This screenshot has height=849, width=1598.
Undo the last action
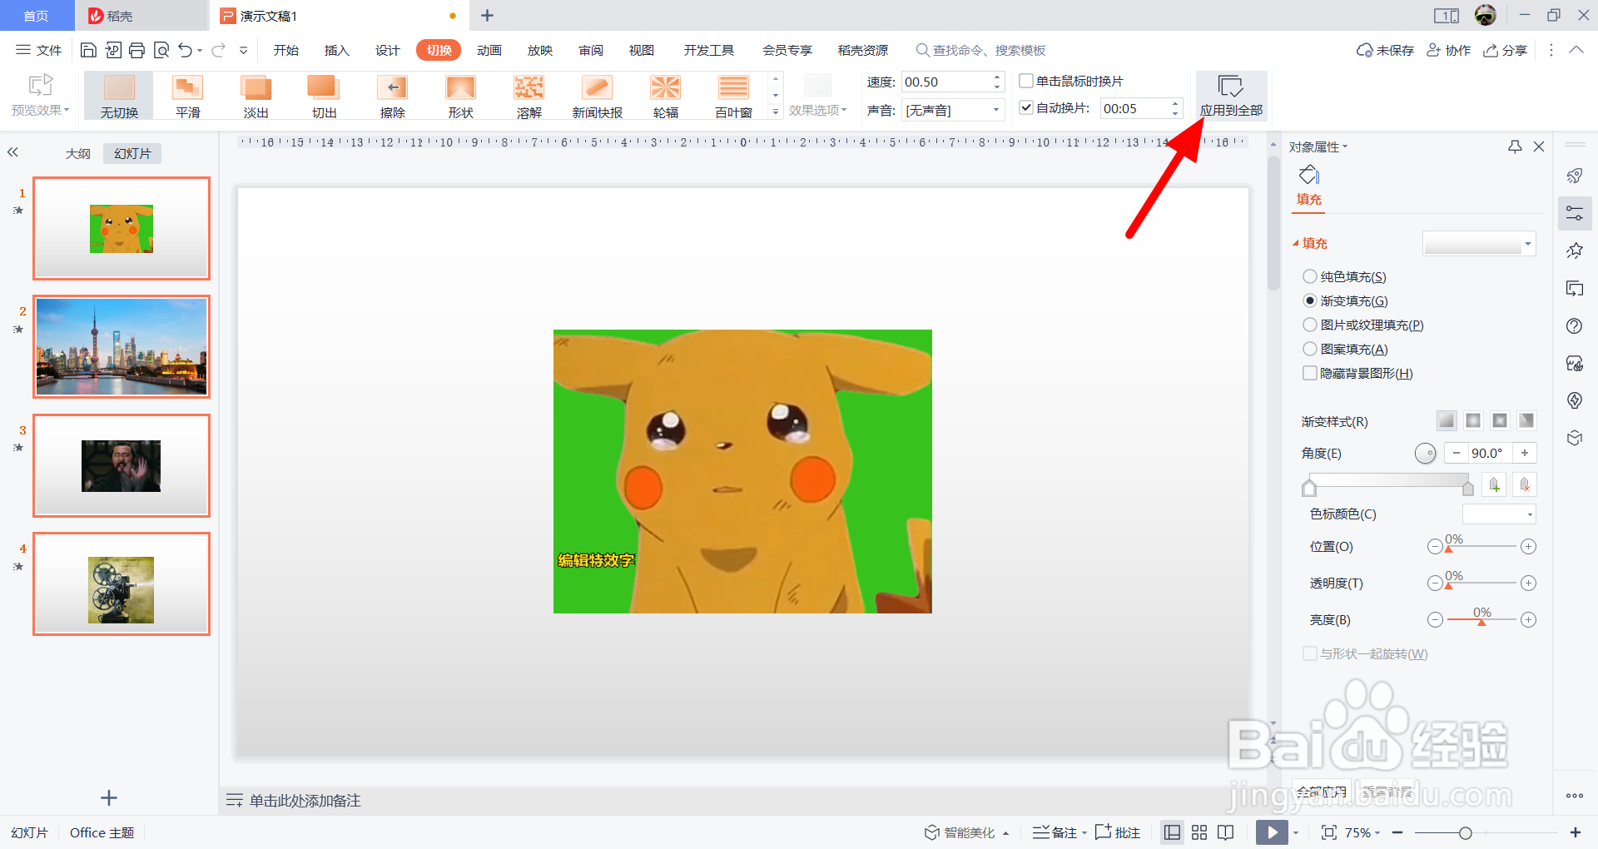[185, 50]
